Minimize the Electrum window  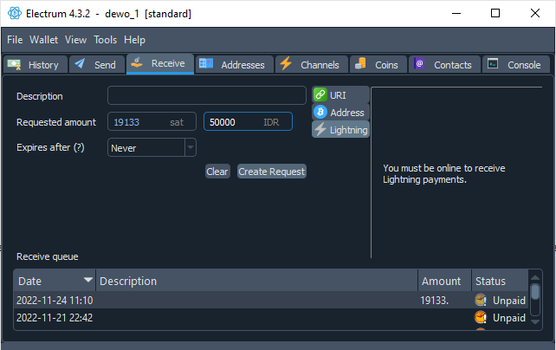(x=456, y=13)
